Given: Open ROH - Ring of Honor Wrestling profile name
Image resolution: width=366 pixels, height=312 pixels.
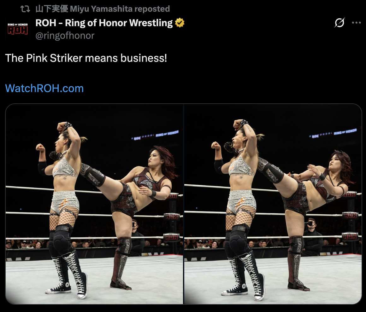Looking at the screenshot, I should [x=104, y=23].
